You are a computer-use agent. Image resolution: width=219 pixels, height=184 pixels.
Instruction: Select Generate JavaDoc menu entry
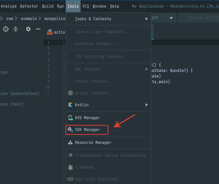click(x=109, y=44)
